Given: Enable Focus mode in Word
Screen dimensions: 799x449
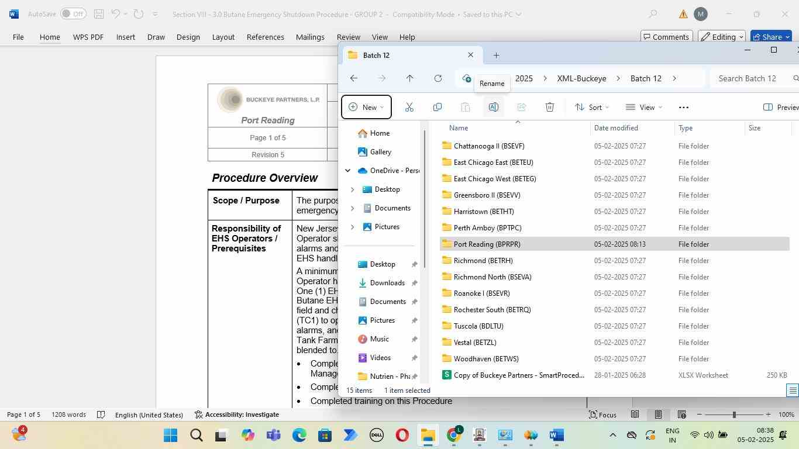Looking at the screenshot, I should coord(602,415).
